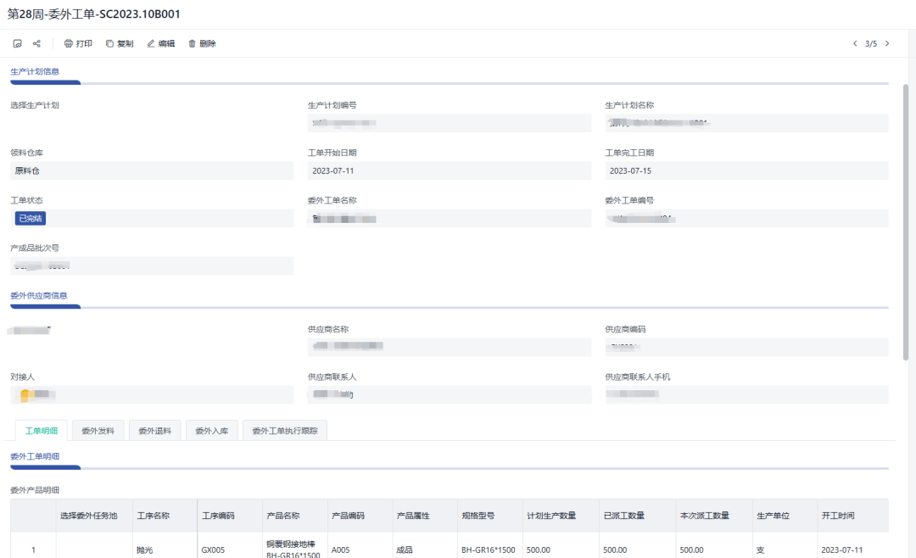
Task: Delete the work order (删除)
Action: [x=202, y=43]
